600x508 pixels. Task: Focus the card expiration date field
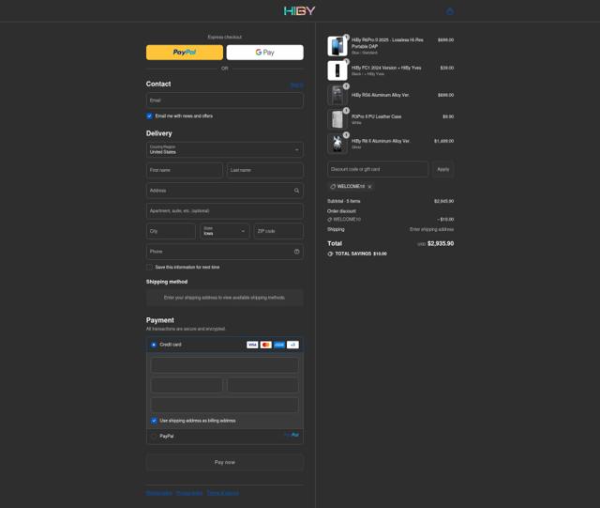tap(187, 385)
